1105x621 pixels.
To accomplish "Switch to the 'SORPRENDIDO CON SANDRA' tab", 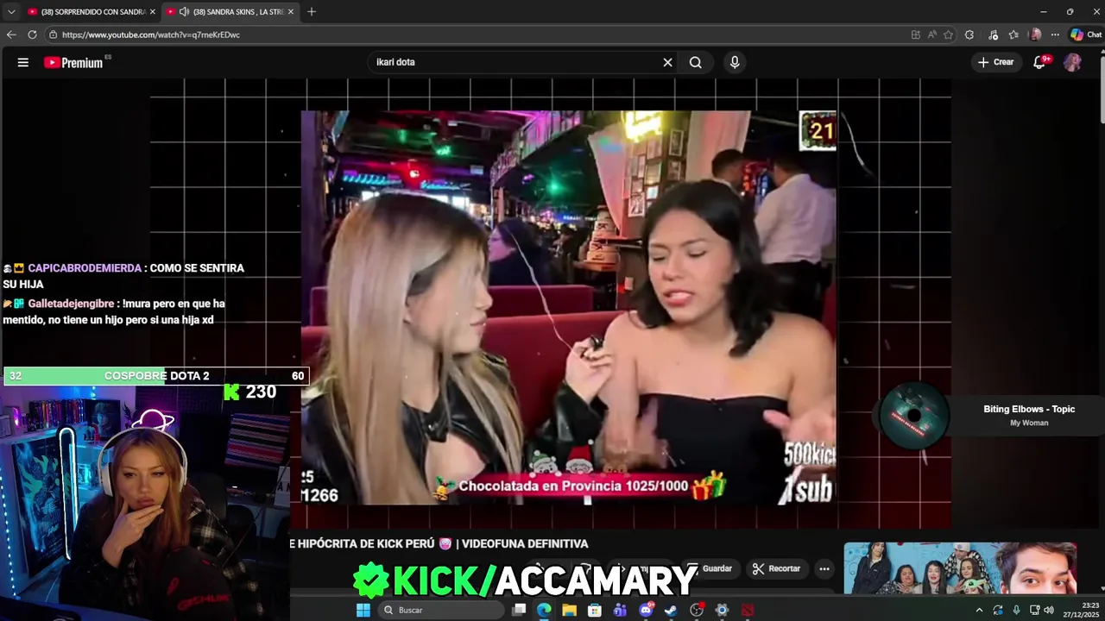I will 91,11.
